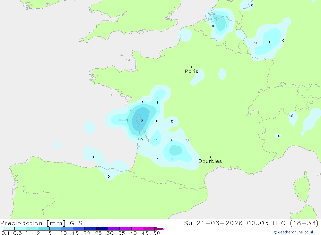Image resolution: width=321 pixels, height=235 pixels.
Task: Click the 'Precipitation [mm] GFS' title text
Action: pyautogui.click(x=41, y=223)
